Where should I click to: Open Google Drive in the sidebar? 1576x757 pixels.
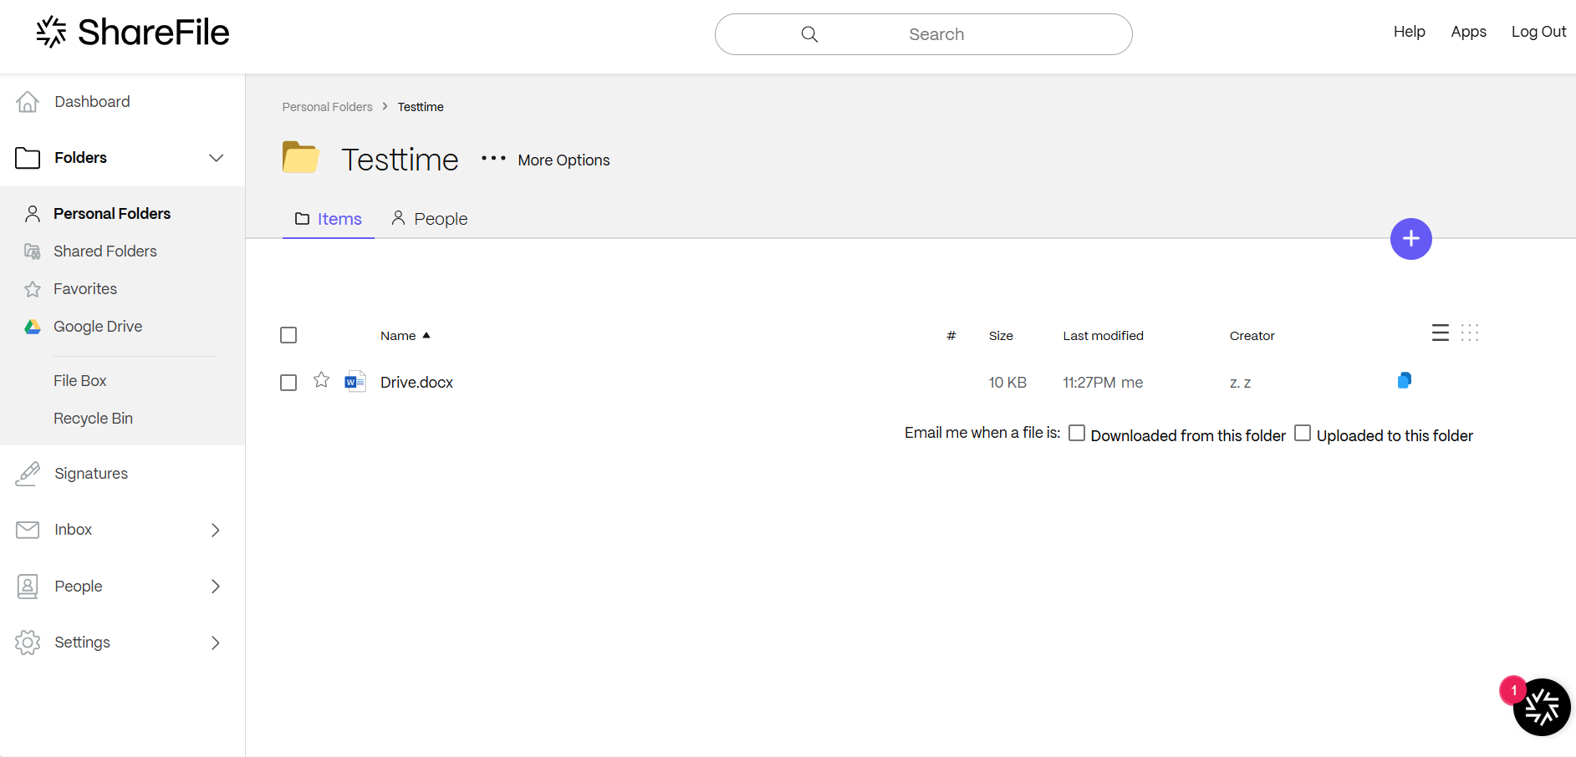(98, 327)
